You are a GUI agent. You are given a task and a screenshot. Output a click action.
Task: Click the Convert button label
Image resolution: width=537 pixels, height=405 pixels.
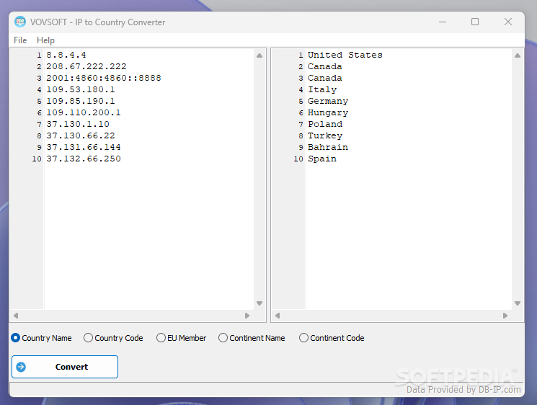coord(71,367)
